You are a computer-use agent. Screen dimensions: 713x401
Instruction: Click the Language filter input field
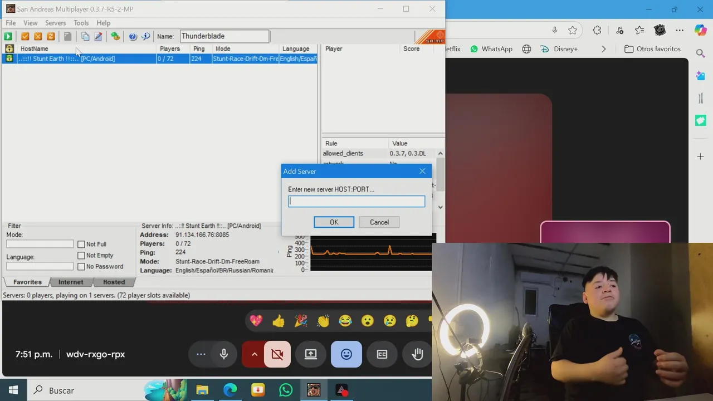40,266
